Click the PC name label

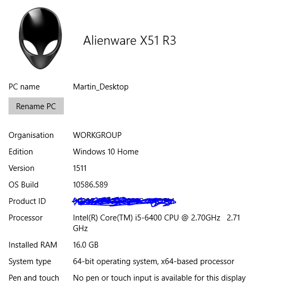pyautogui.click(x=24, y=87)
